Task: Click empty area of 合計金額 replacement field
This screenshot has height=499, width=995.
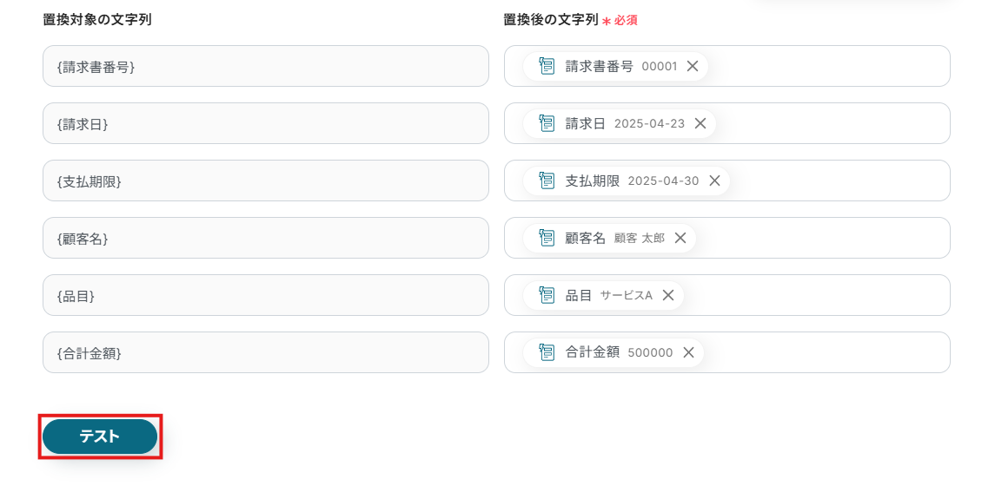Action: [825, 352]
